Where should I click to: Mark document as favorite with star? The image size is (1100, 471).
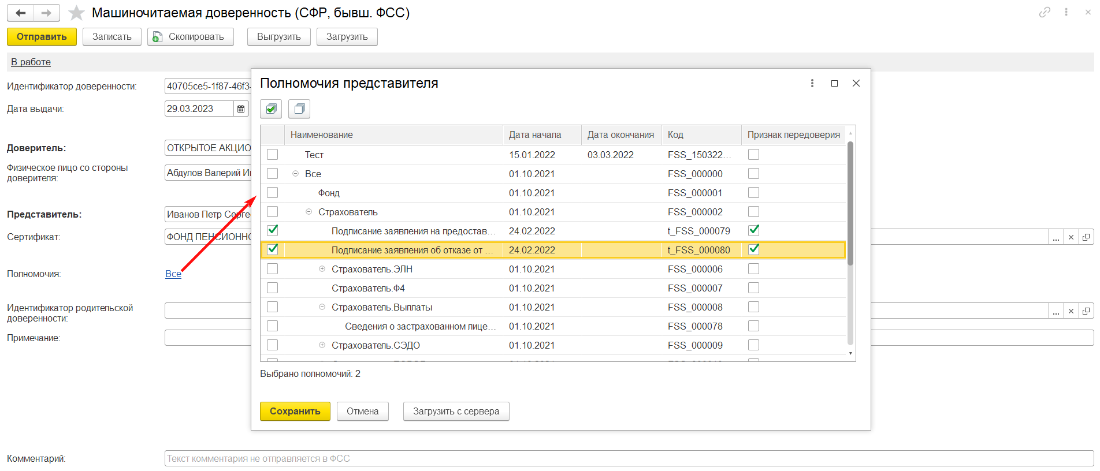pos(76,13)
